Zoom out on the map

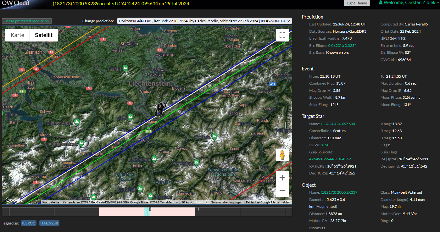click(282, 191)
